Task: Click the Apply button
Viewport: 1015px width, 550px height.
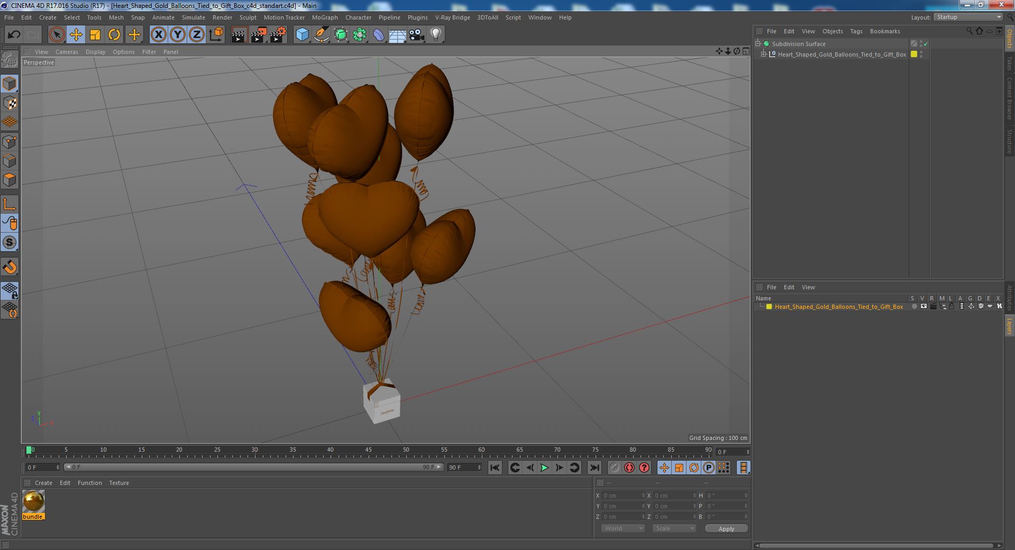Action: (x=726, y=528)
